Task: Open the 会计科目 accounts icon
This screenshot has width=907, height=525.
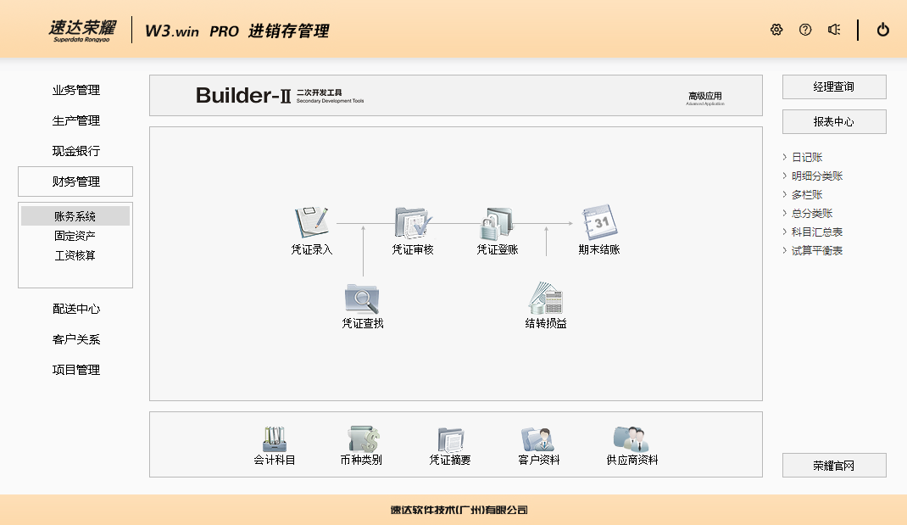Action: point(274,439)
